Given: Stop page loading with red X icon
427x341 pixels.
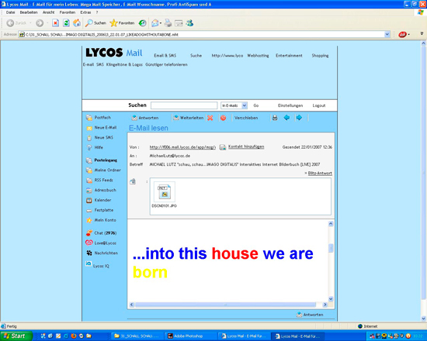Looking at the screenshot, I should click(56, 23).
